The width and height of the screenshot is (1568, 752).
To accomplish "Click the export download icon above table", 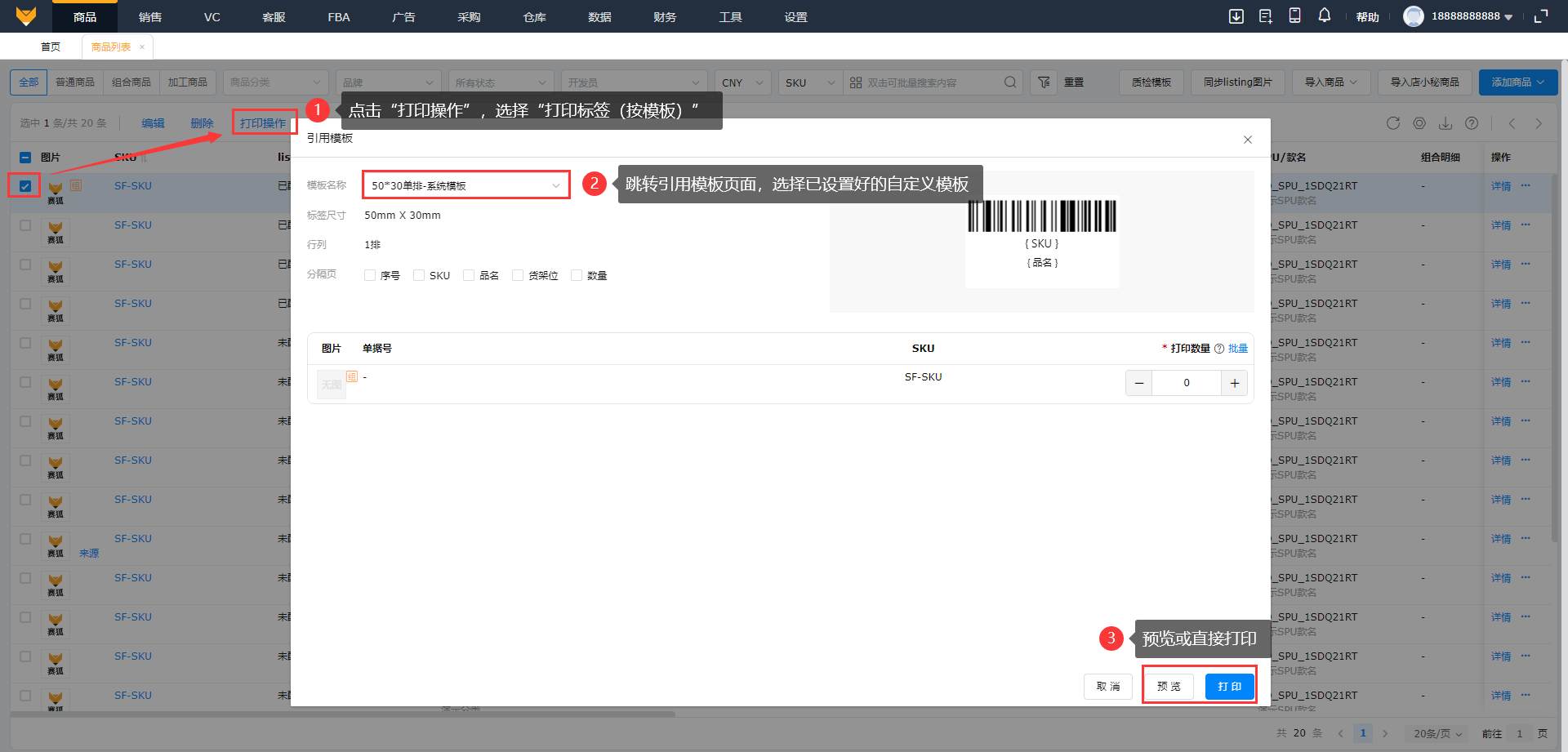I will [1445, 123].
